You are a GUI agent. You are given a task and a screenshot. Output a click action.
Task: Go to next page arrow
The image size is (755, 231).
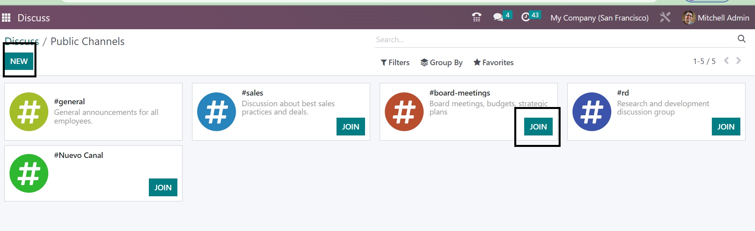(x=739, y=61)
